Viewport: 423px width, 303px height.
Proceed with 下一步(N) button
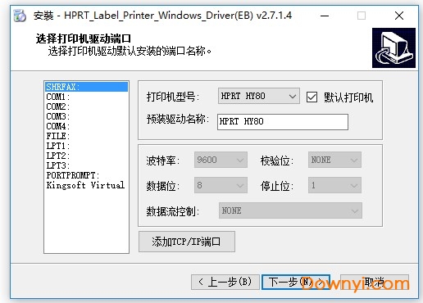(x=296, y=282)
